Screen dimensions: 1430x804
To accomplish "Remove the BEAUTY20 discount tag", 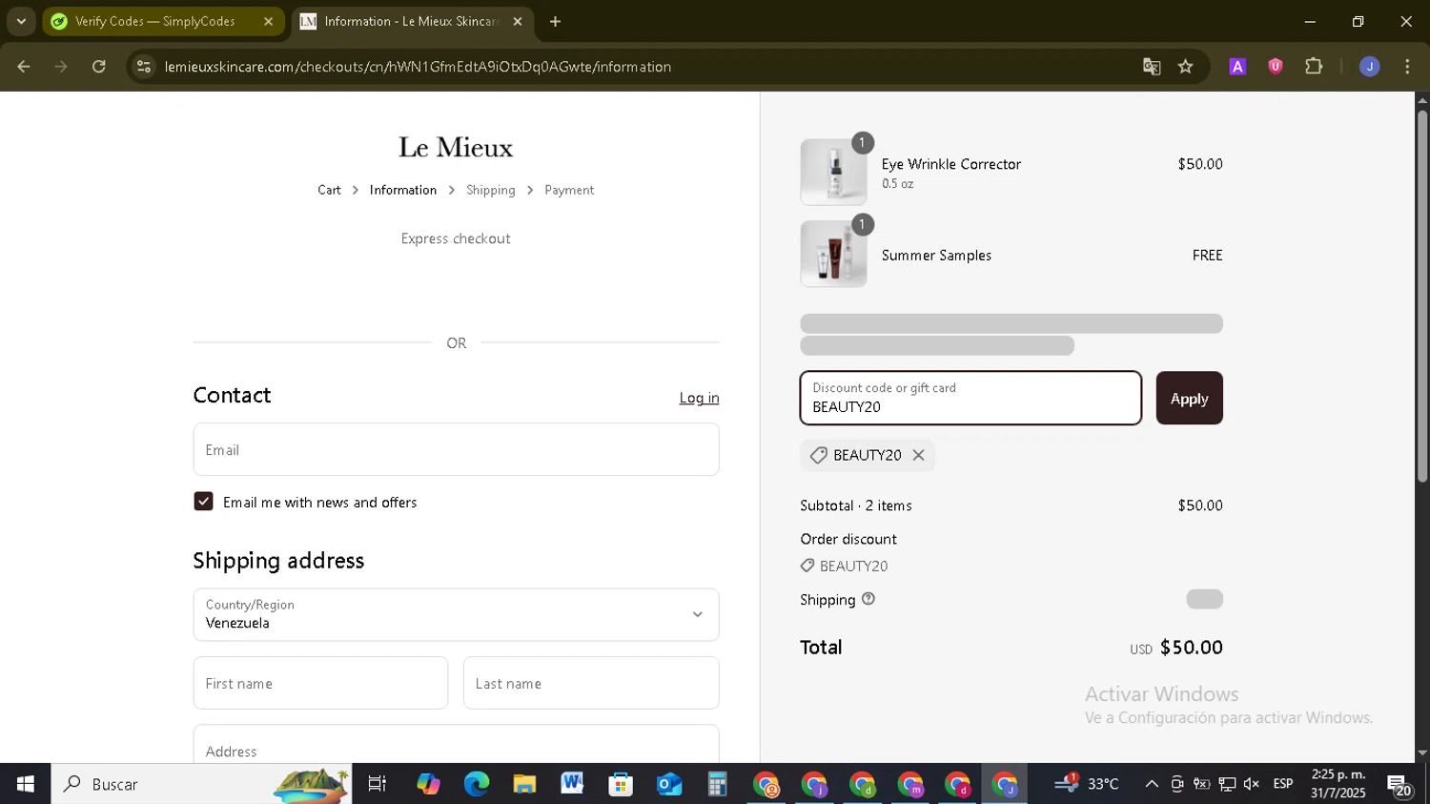I will (918, 455).
